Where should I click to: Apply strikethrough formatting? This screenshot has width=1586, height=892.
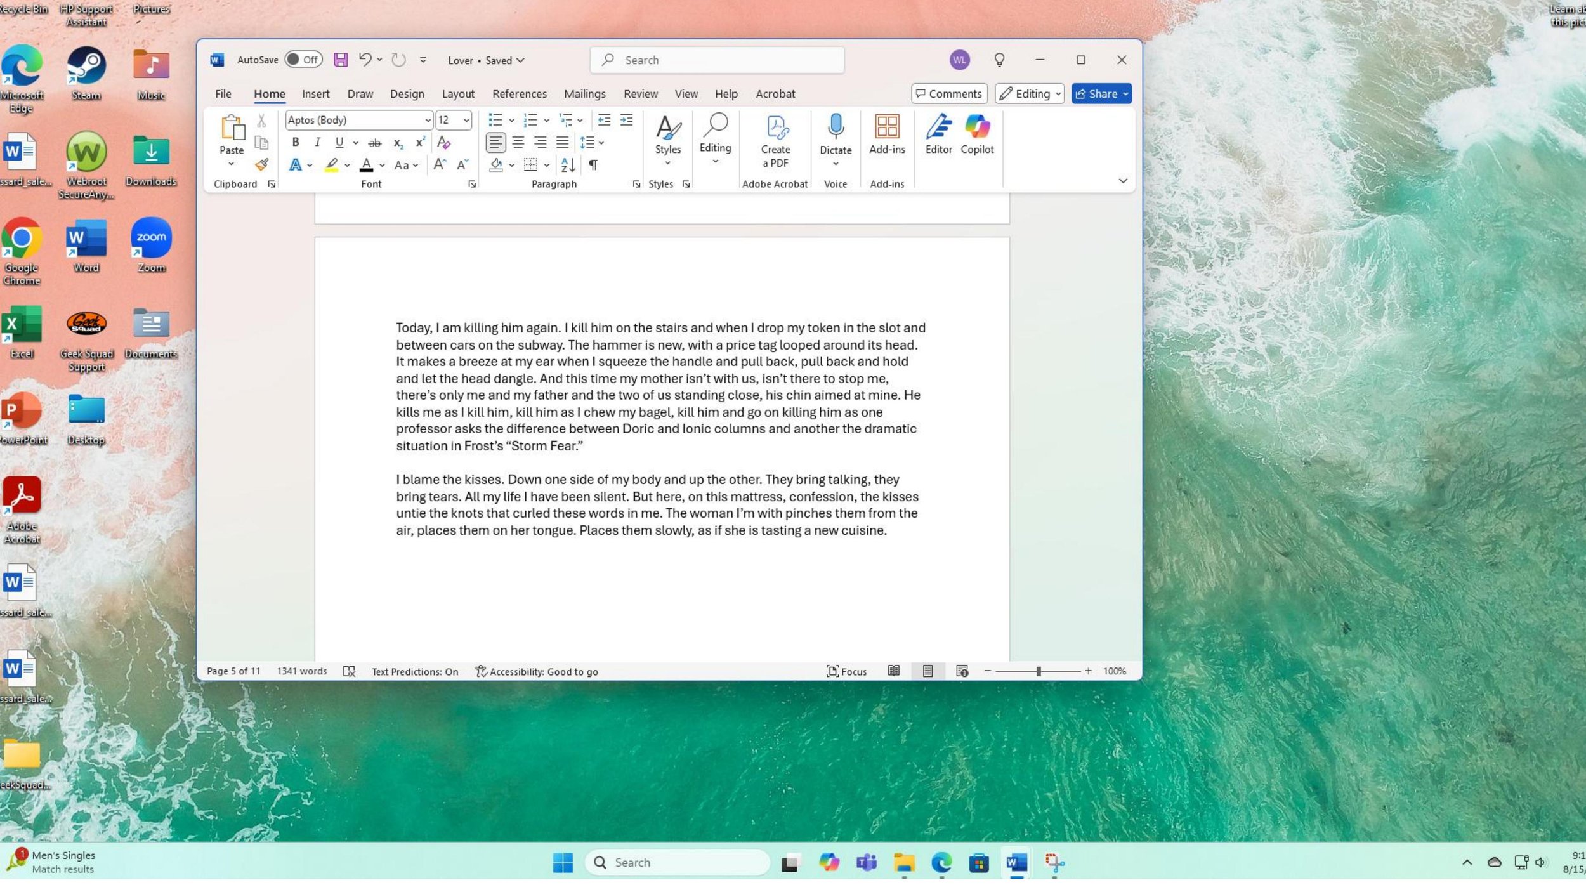click(375, 143)
